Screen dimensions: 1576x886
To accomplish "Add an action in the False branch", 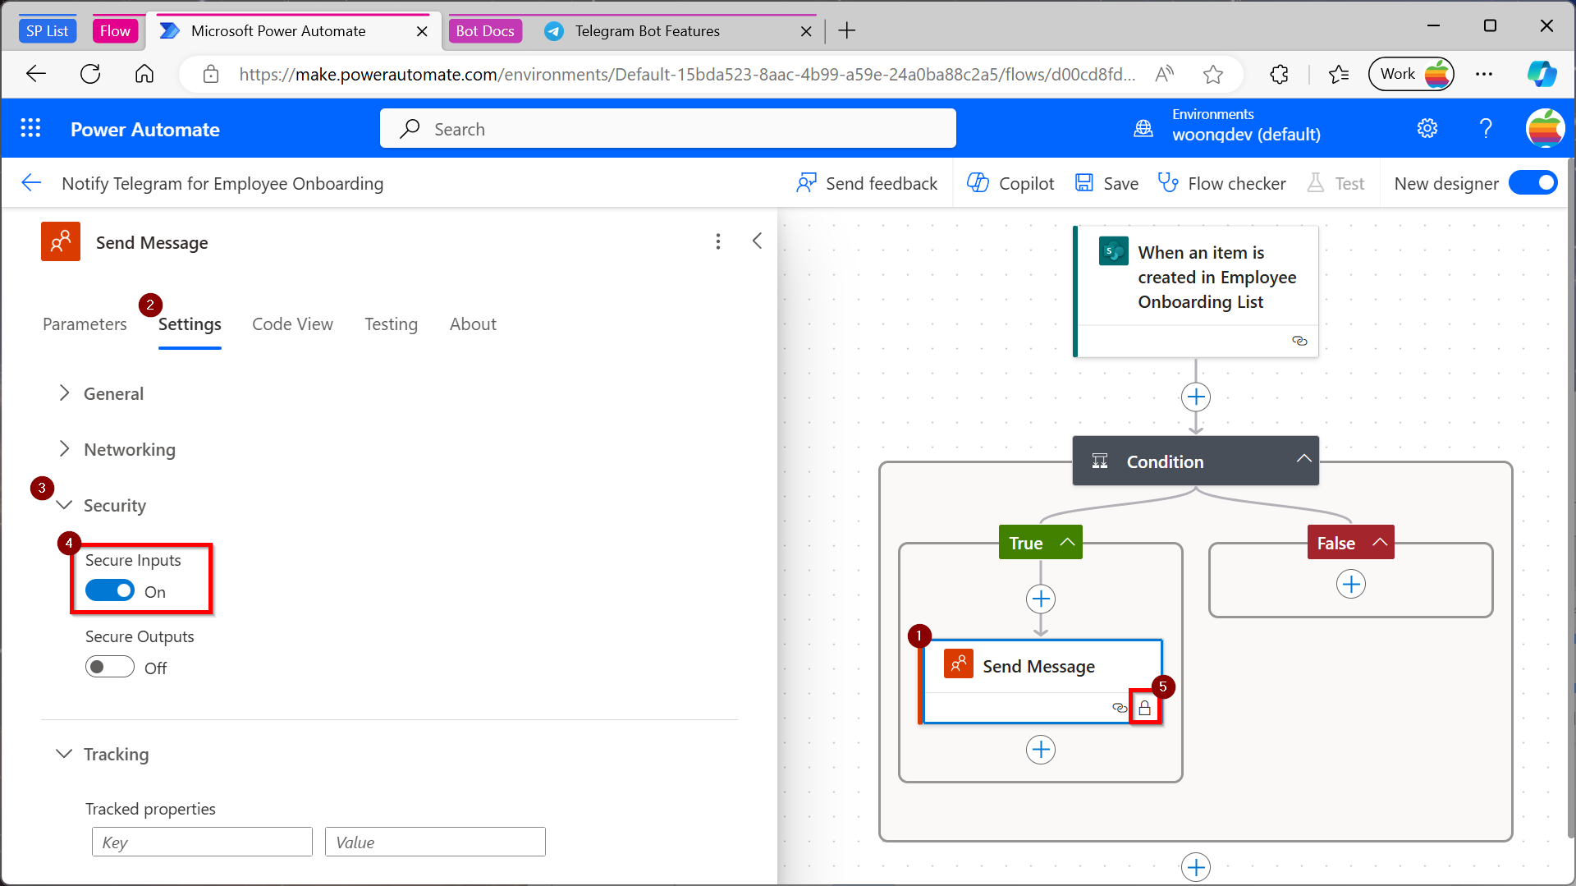I will pos(1351,585).
